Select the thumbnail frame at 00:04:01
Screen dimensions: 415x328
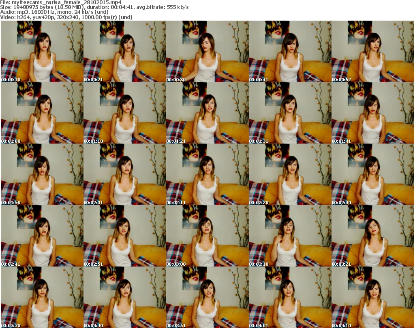[x=290, y=297]
